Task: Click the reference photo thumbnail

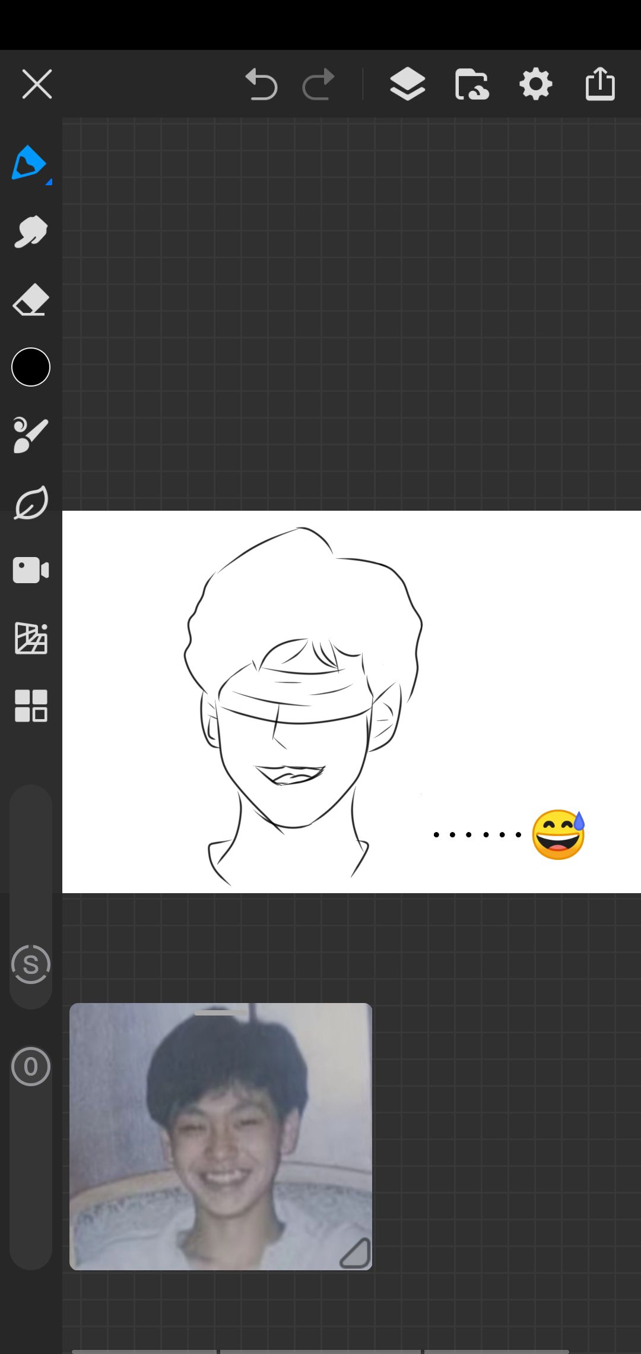Action: pos(221,1137)
